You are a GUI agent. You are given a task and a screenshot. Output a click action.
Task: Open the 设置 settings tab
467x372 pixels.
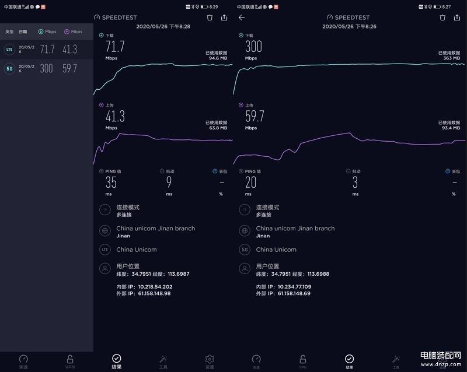coord(210,362)
